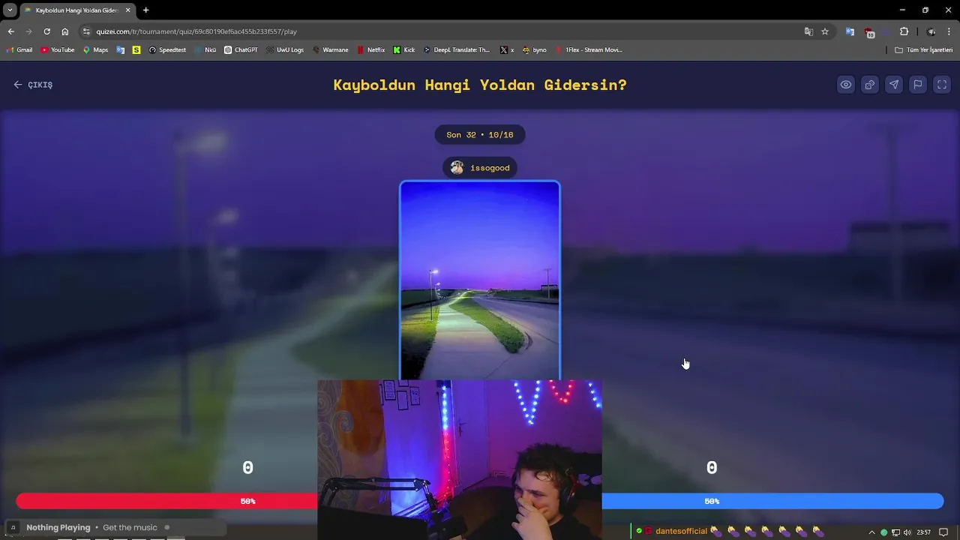The height and width of the screenshot is (540, 960).
Task: Open the YouTube bookmark
Action: click(58, 50)
